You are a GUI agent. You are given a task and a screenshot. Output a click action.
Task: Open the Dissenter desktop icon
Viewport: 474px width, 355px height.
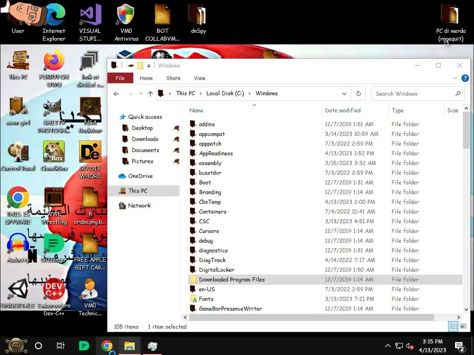(x=54, y=248)
